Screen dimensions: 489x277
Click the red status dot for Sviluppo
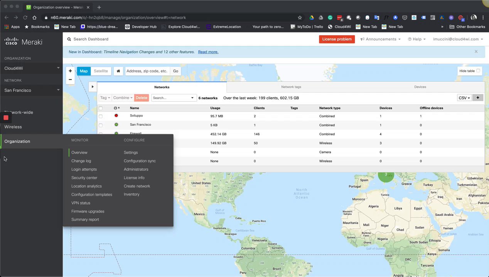[x=116, y=115]
